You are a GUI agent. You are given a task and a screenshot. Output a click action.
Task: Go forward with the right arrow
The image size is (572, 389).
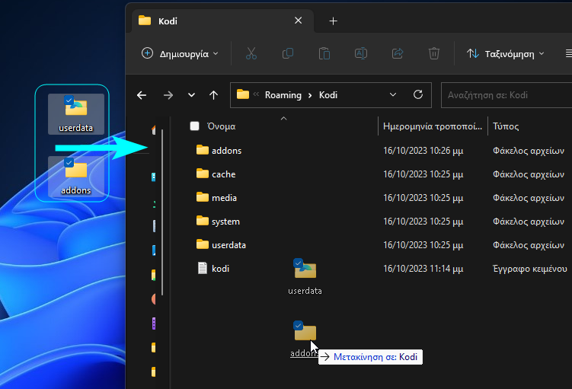[x=168, y=95]
